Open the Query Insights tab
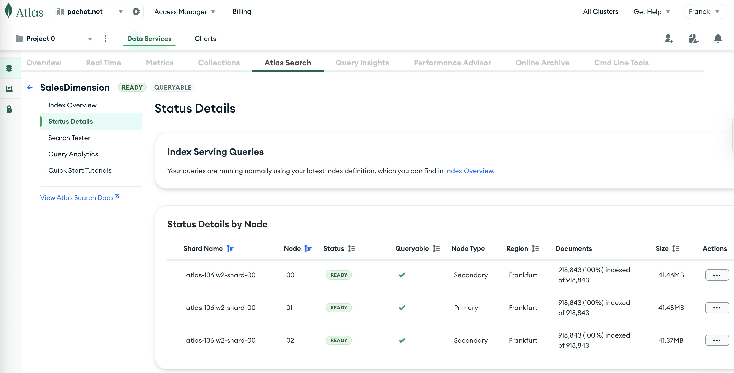This screenshot has width=734, height=373. [x=362, y=63]
